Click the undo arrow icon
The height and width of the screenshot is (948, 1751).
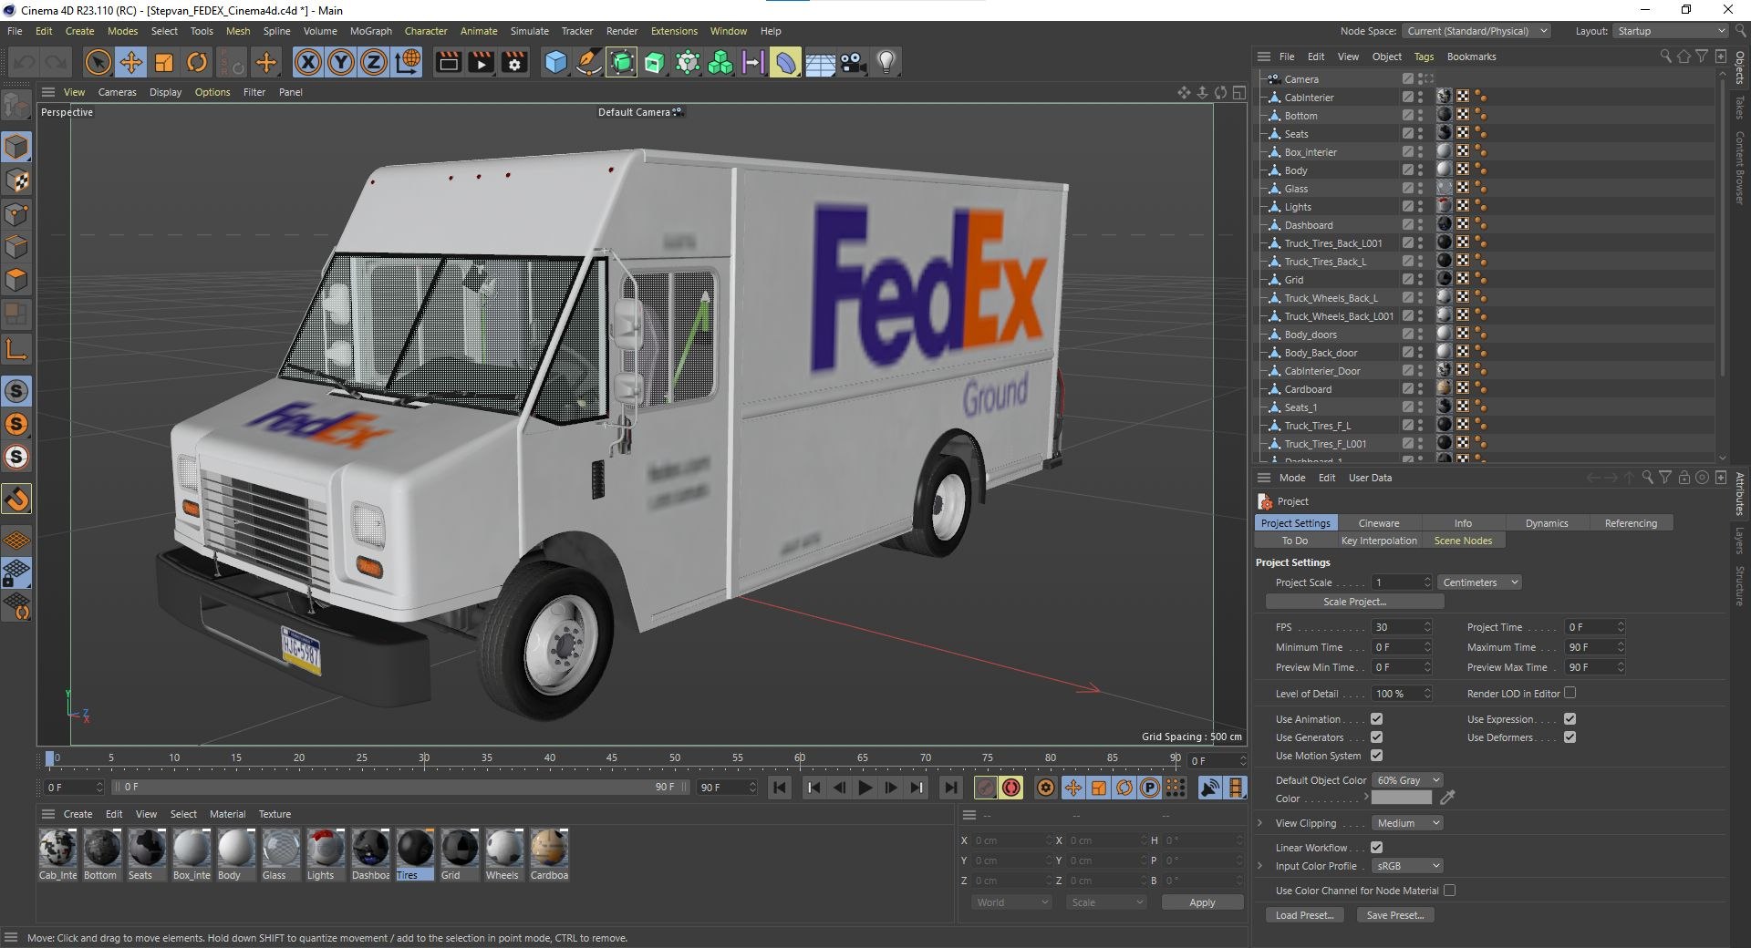25,62
